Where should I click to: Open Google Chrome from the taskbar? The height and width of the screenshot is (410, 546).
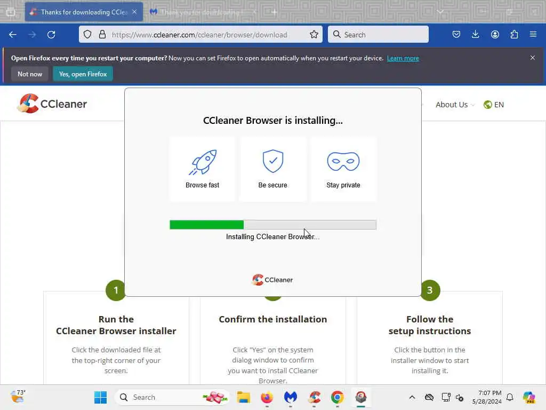click(338, 397)
